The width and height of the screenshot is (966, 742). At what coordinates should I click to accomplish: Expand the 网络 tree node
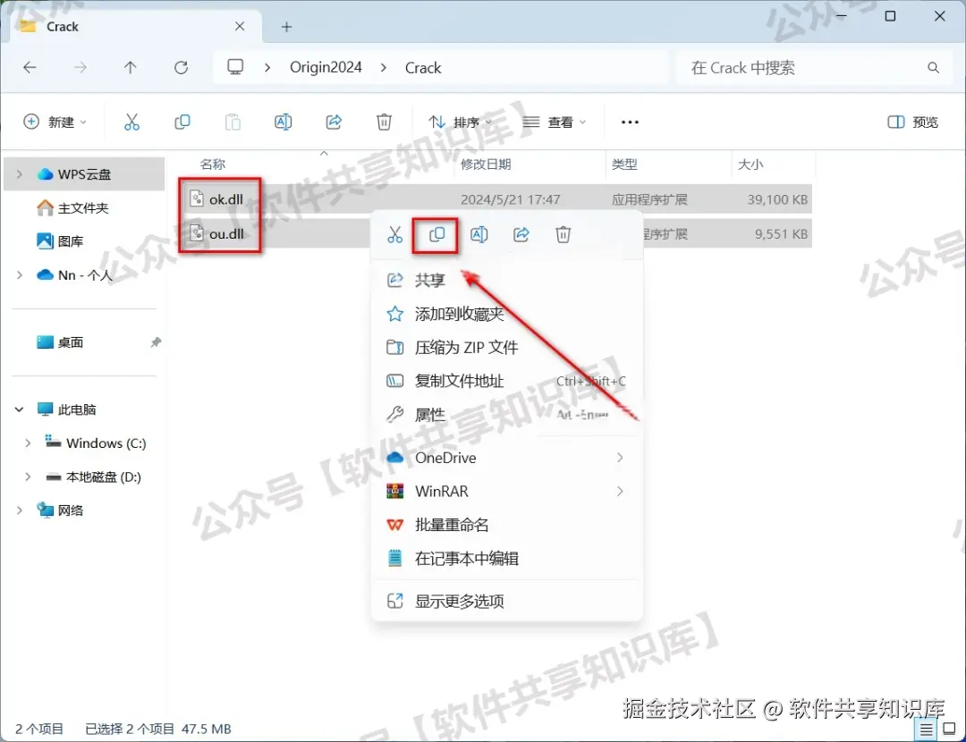pos(19,510)
